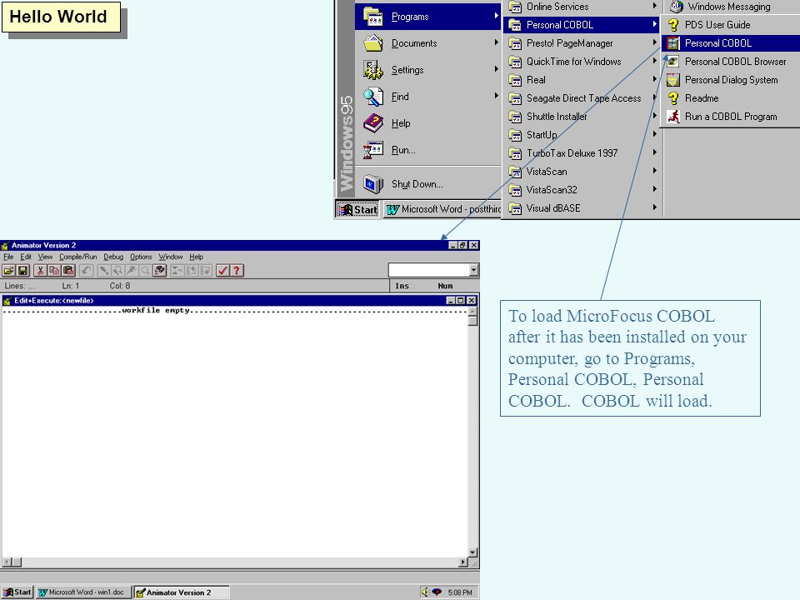This screenshot has height=600, width=800.
Task: Open the Options menu
Action: 141,257
